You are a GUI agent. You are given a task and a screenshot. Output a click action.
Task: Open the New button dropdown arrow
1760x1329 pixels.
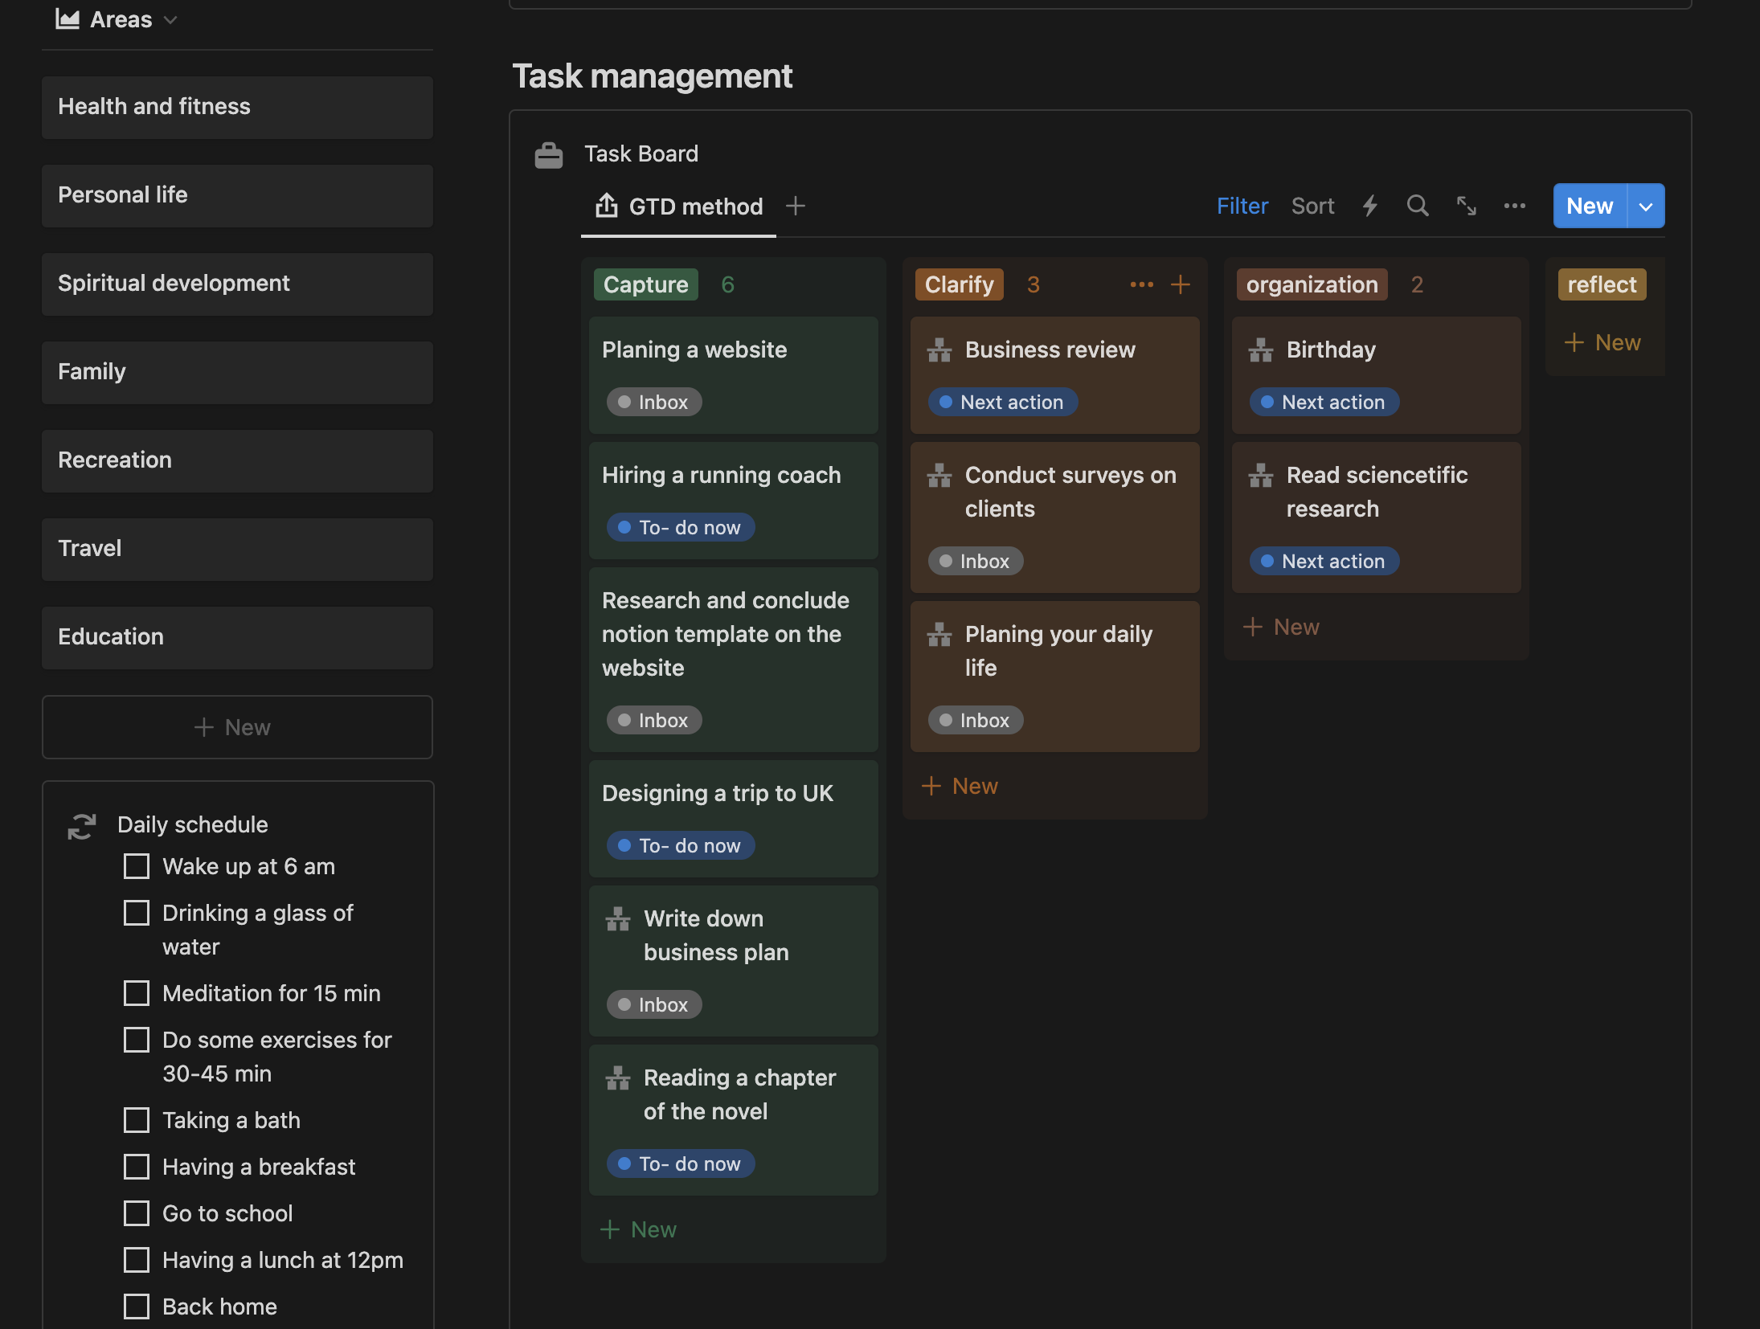click(1646, 207)
